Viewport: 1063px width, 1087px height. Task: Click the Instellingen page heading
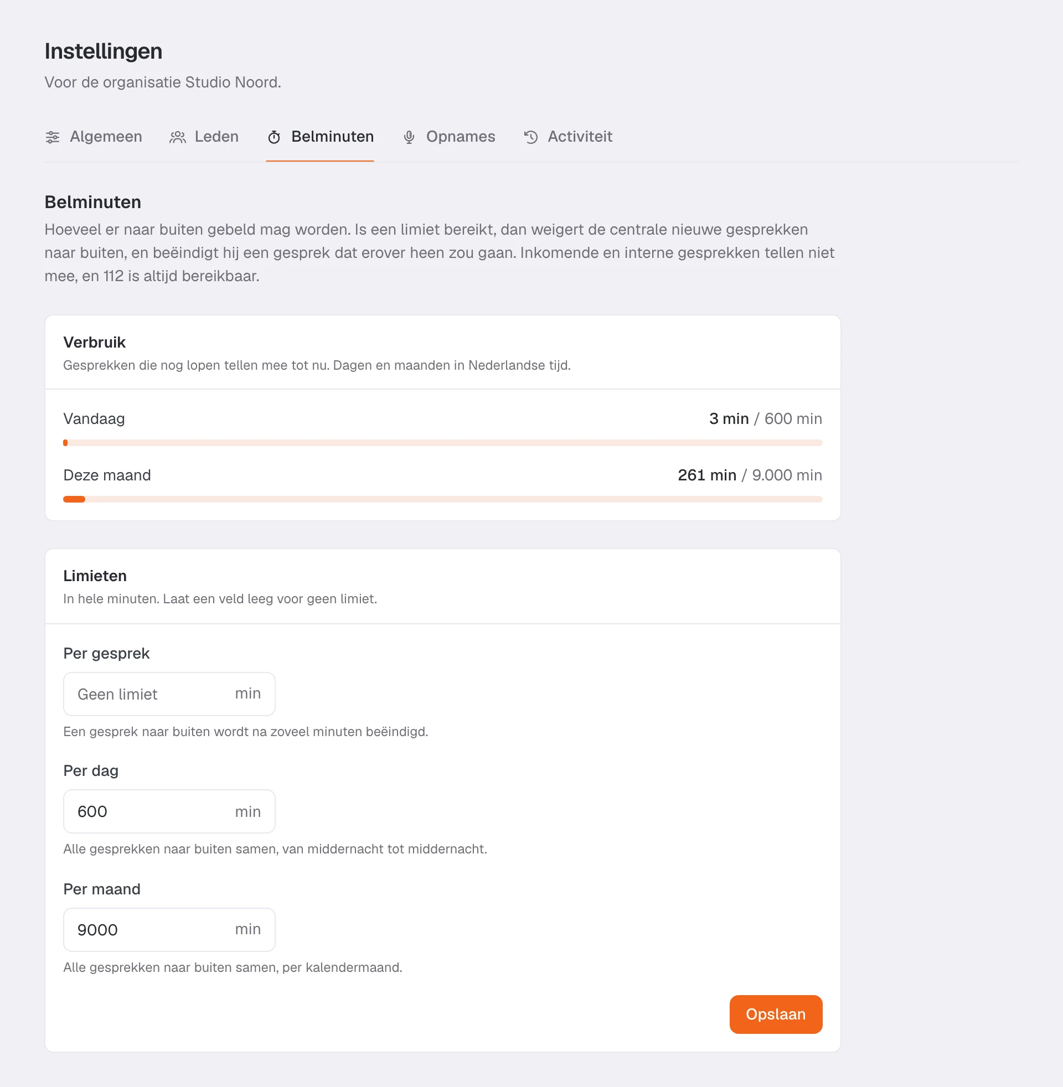[x=104, y=51]
